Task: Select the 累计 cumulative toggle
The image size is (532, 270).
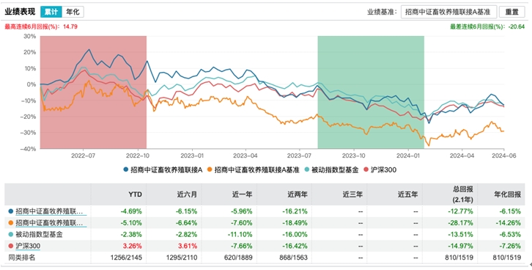Action: [x=51, y=12]
